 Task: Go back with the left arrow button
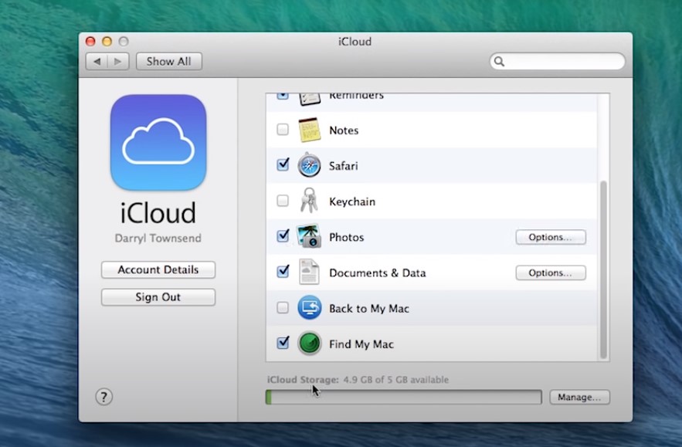97,62
